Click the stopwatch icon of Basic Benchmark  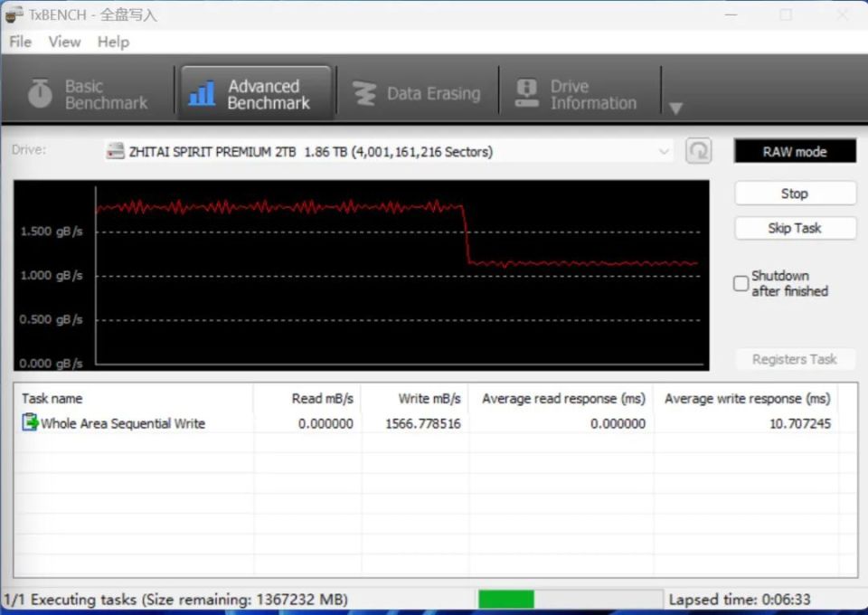pos(40,93)
